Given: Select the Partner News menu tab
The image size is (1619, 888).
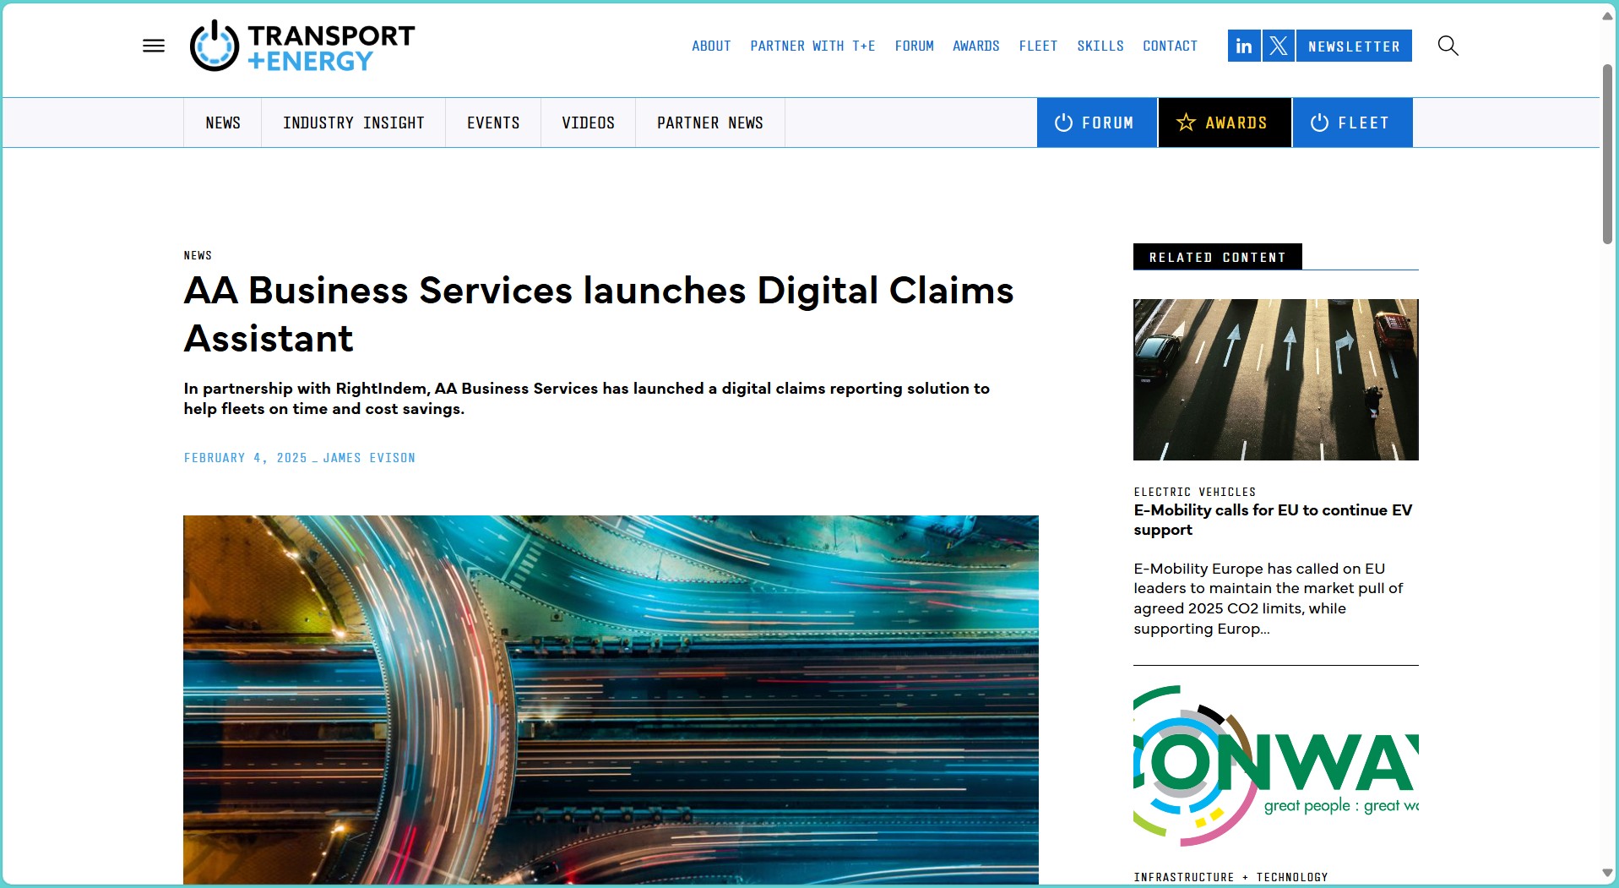Looking at the screenshot, I should 709,123.
